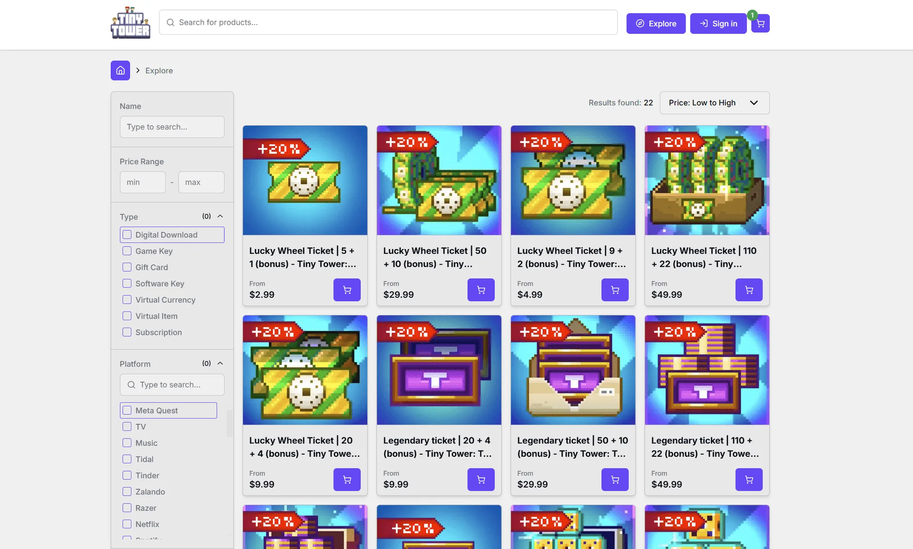The width and height of the screenshot is (913, 549).
Task: Click the search magnifier icon in header
Action: tap(170, 22)
